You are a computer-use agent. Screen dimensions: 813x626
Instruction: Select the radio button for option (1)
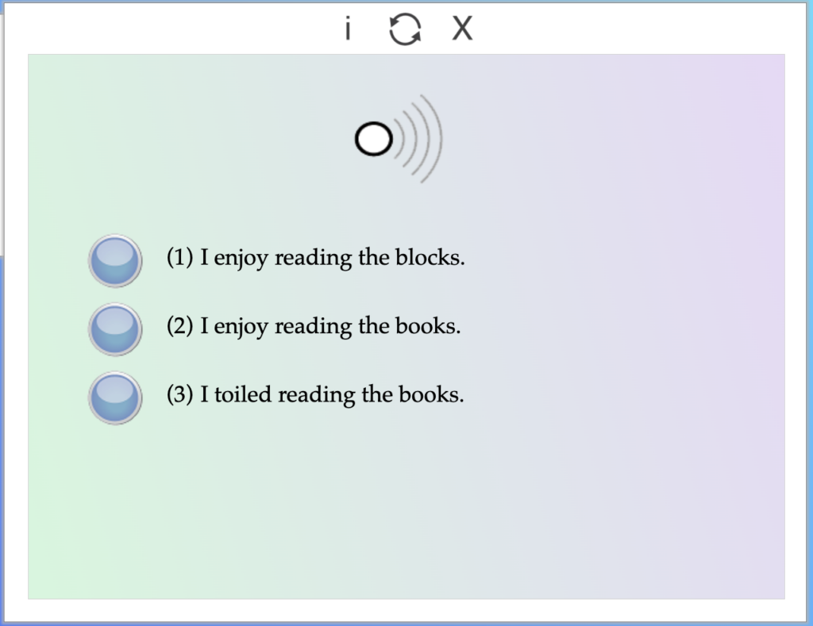(x=115, y=260)
